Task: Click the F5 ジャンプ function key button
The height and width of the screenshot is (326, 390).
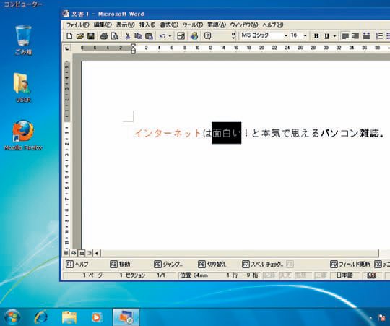Action: tap(168, 264)
